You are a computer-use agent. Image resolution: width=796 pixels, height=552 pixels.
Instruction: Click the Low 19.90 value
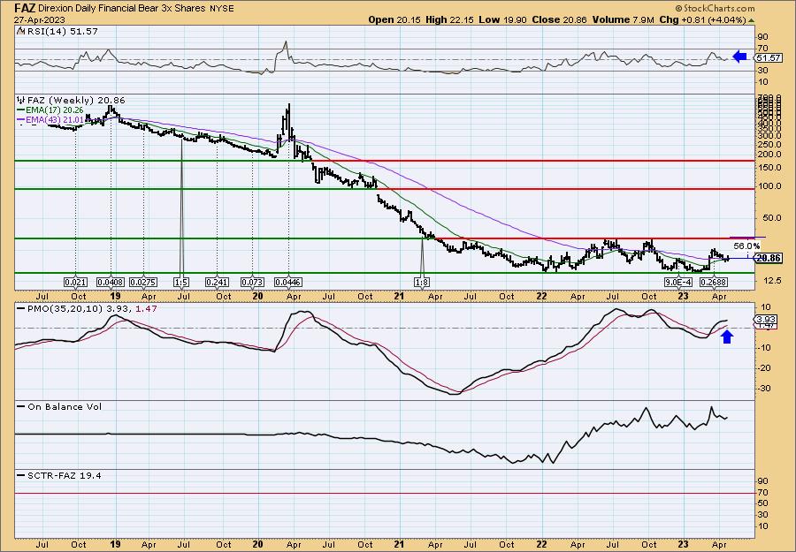pyautogui.click(x=502, y=20)
